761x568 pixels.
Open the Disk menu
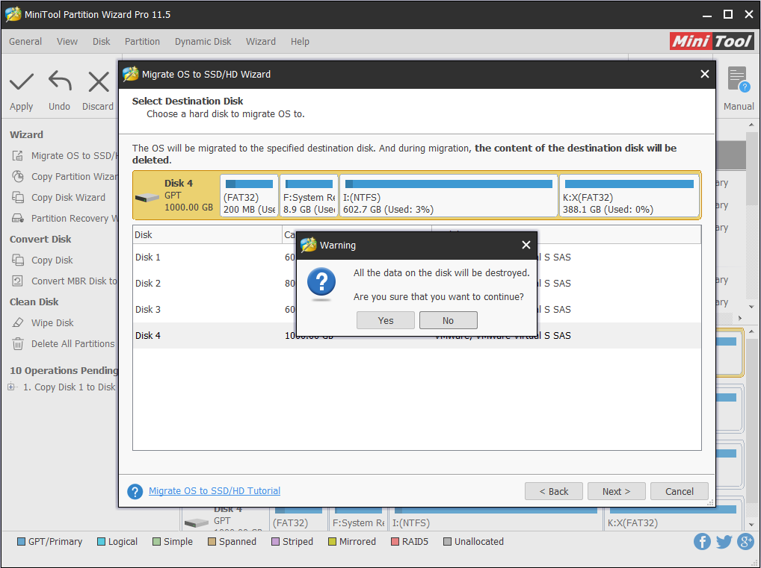pos(102,42)
